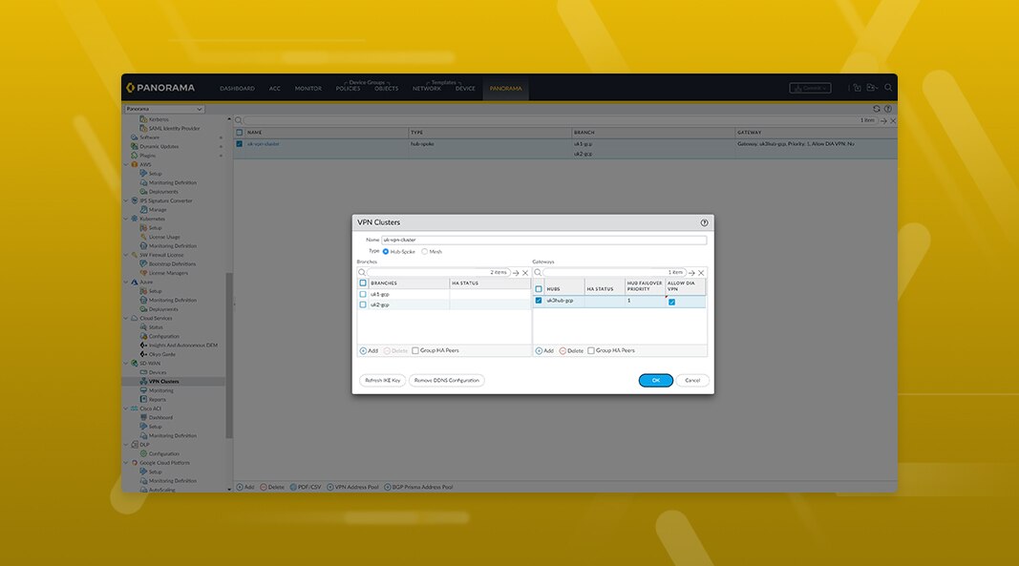This screenshot has height=566, width=1019.
Task: Click the Refresh IKE Key button
Action: [x=382, y=380]
